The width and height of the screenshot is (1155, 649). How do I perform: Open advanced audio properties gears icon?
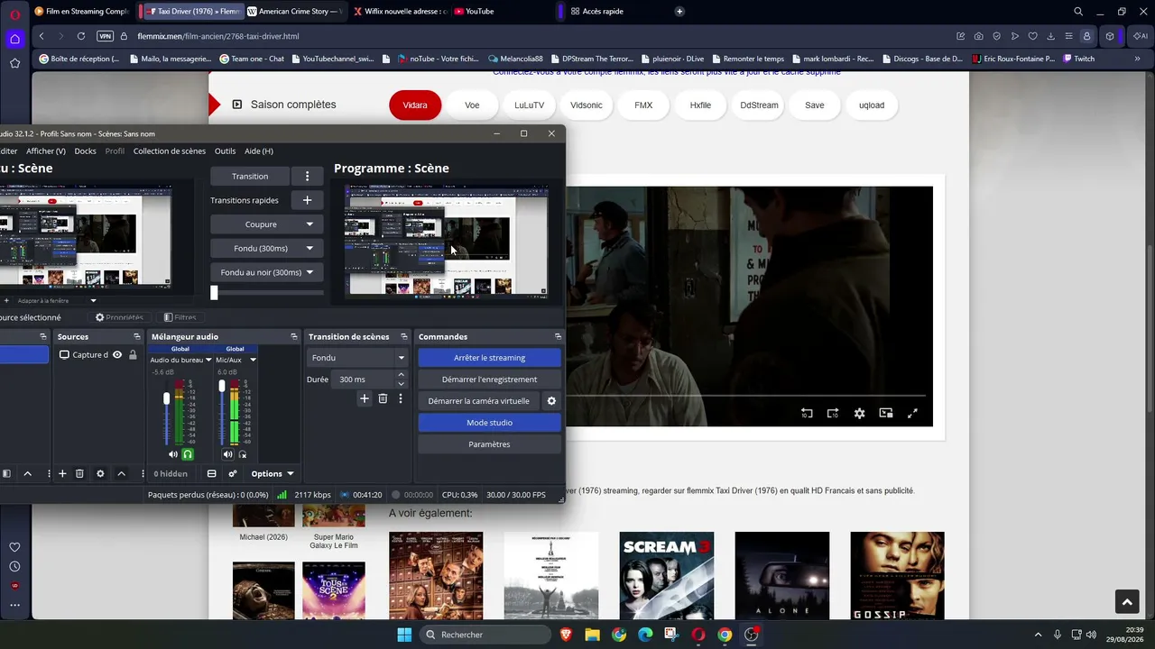233,473
